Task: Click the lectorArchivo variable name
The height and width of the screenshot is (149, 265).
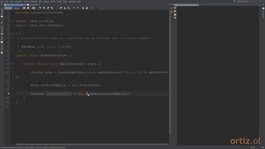Action: pos(59,94)
